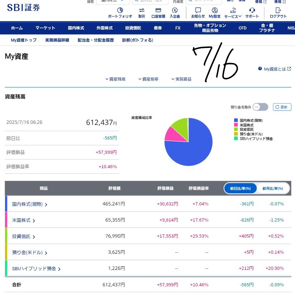Image resolution: width=295 pixels, height=296 pixels.
Task: Open the 外国株式 nav menu
Action: (105, 28)
